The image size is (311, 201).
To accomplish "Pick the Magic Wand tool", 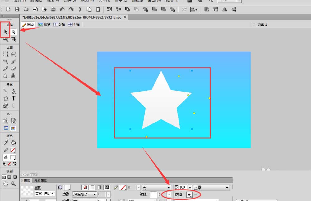I will pyautogui.click(x=6, y=61).
